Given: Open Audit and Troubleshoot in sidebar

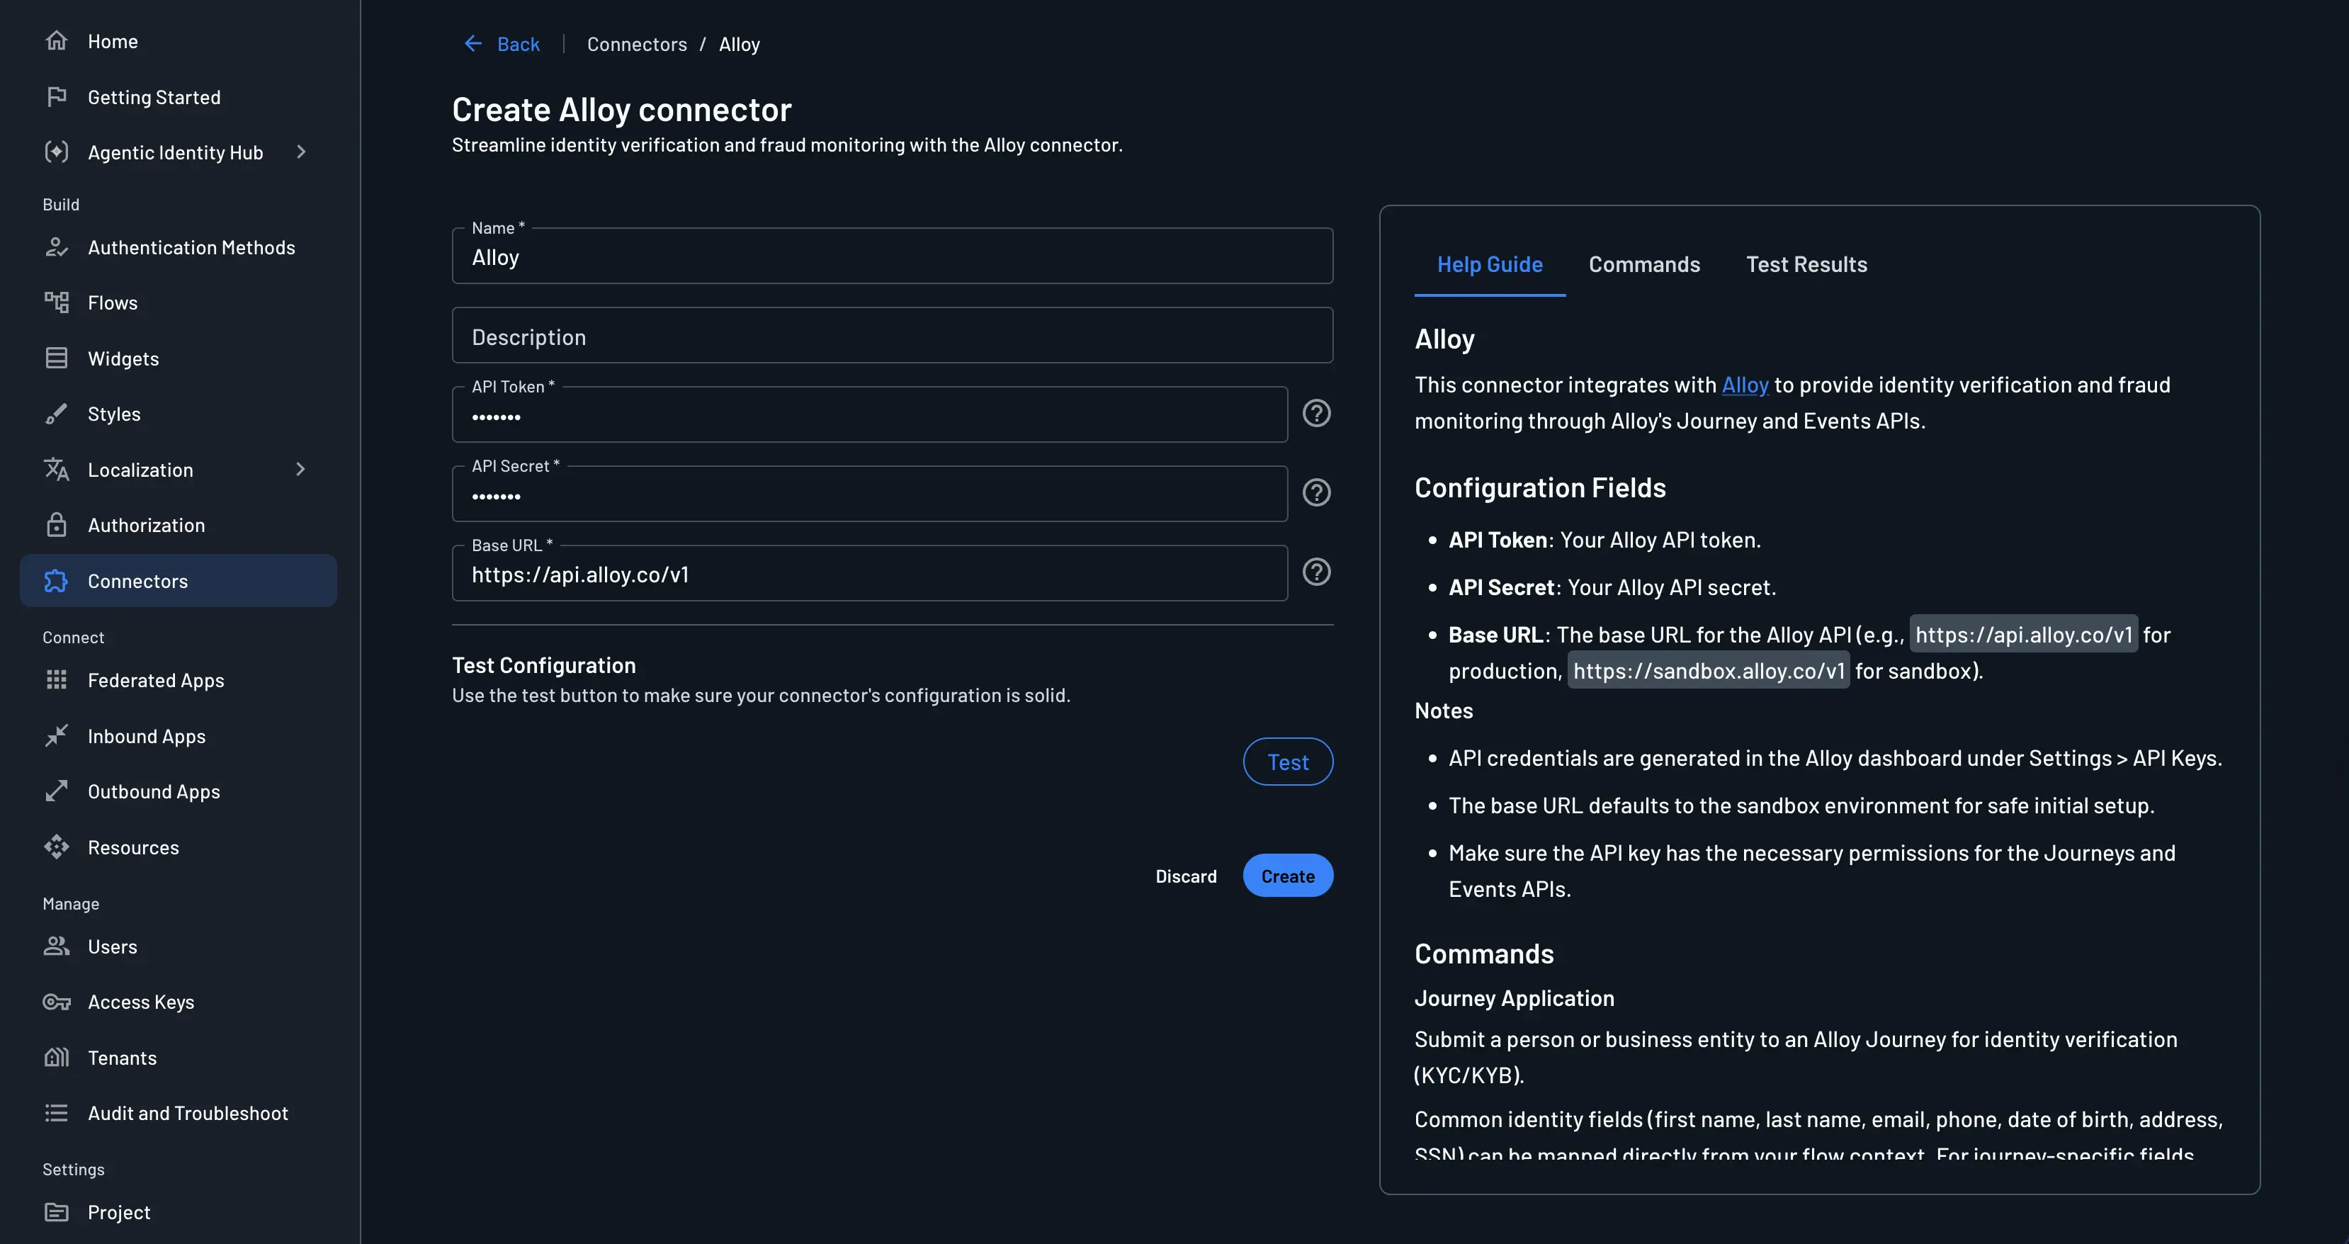Looking at the screenshot, I should [x=178, y=1114].
